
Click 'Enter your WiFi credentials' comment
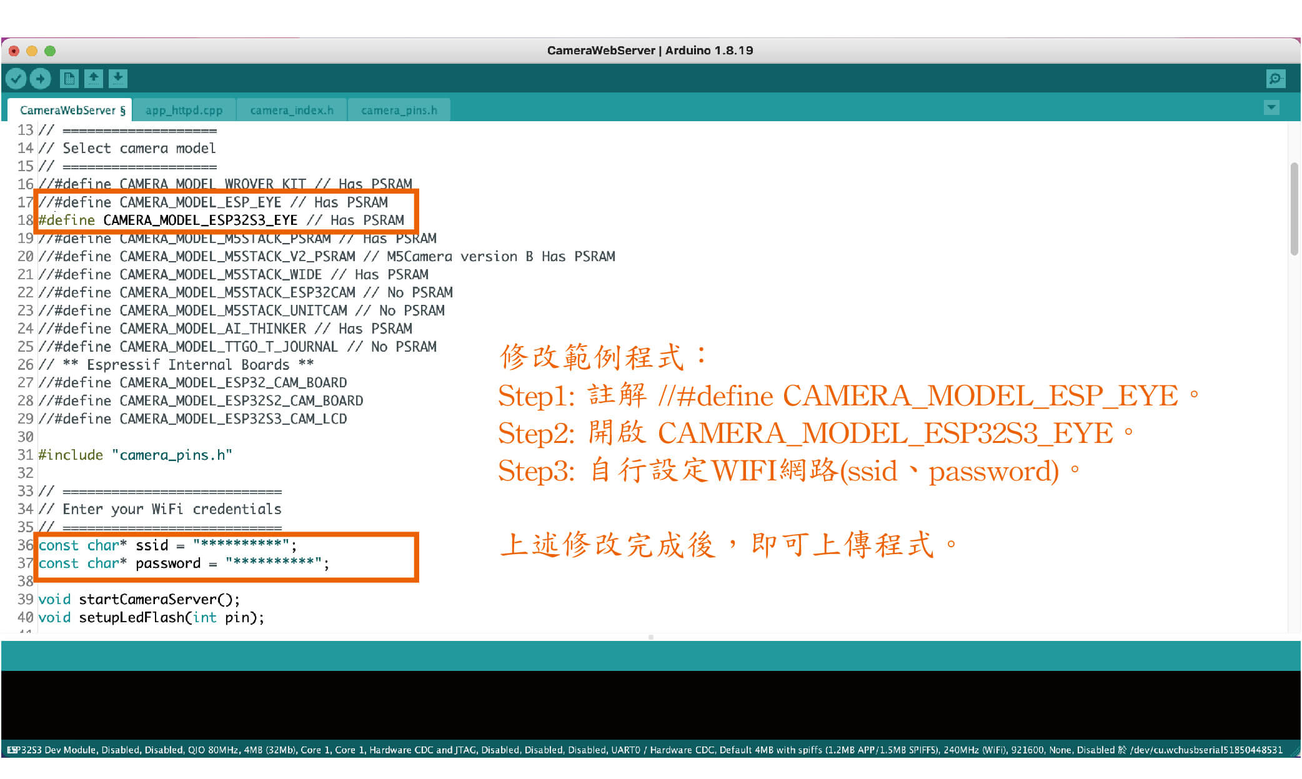tap(160, 509)
